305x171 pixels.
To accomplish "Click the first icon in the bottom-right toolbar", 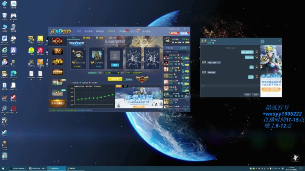I will tap(162, 110).
